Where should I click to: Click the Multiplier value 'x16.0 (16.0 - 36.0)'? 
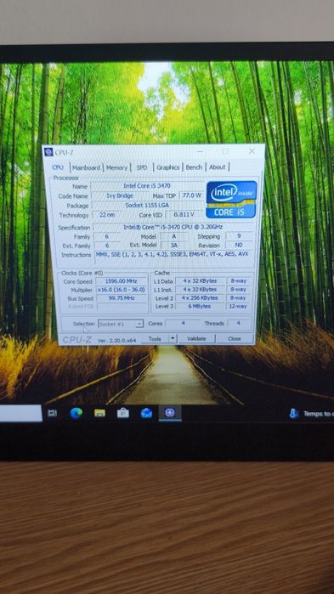(122, 290)
